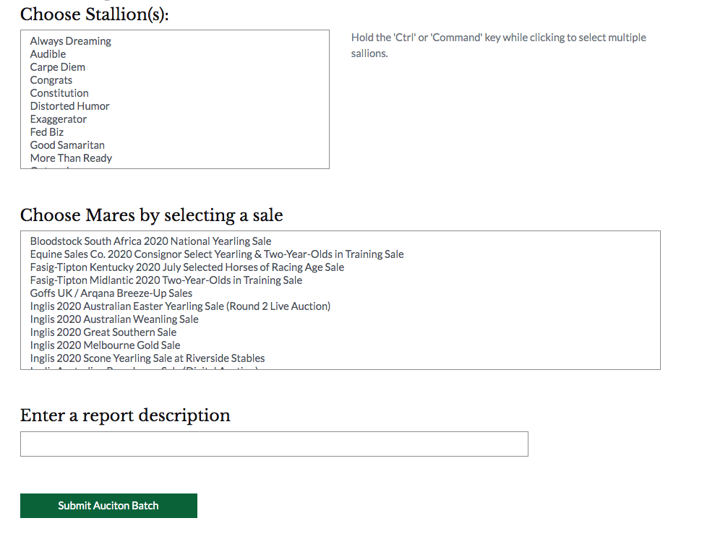
Task: Pick Inglis 2020 Great Southern Sale
Action: click(x=103, y=332)
